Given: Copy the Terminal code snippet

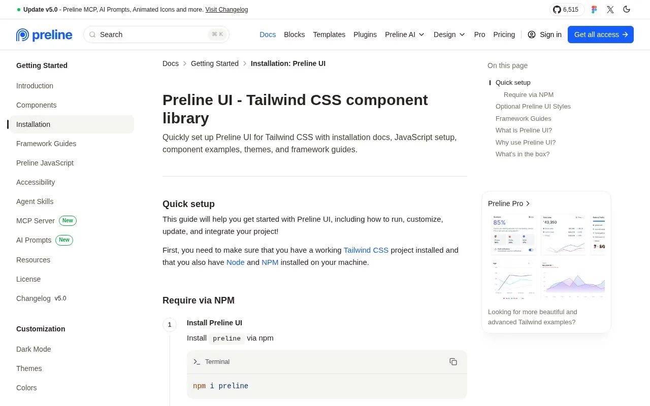Looking at the screenshot, I should pyautogui.click(x=453, y=362).
